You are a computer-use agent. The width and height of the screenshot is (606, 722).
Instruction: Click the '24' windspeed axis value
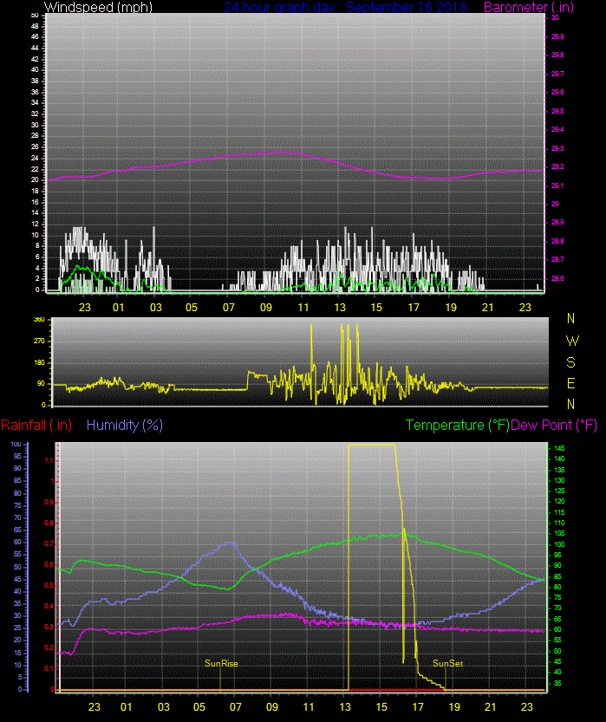pos(35,158)
